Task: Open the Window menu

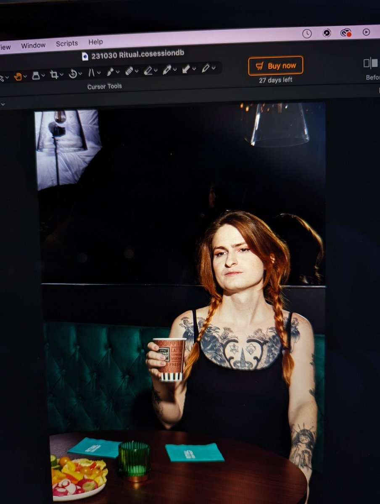Action: coord(33,45)
